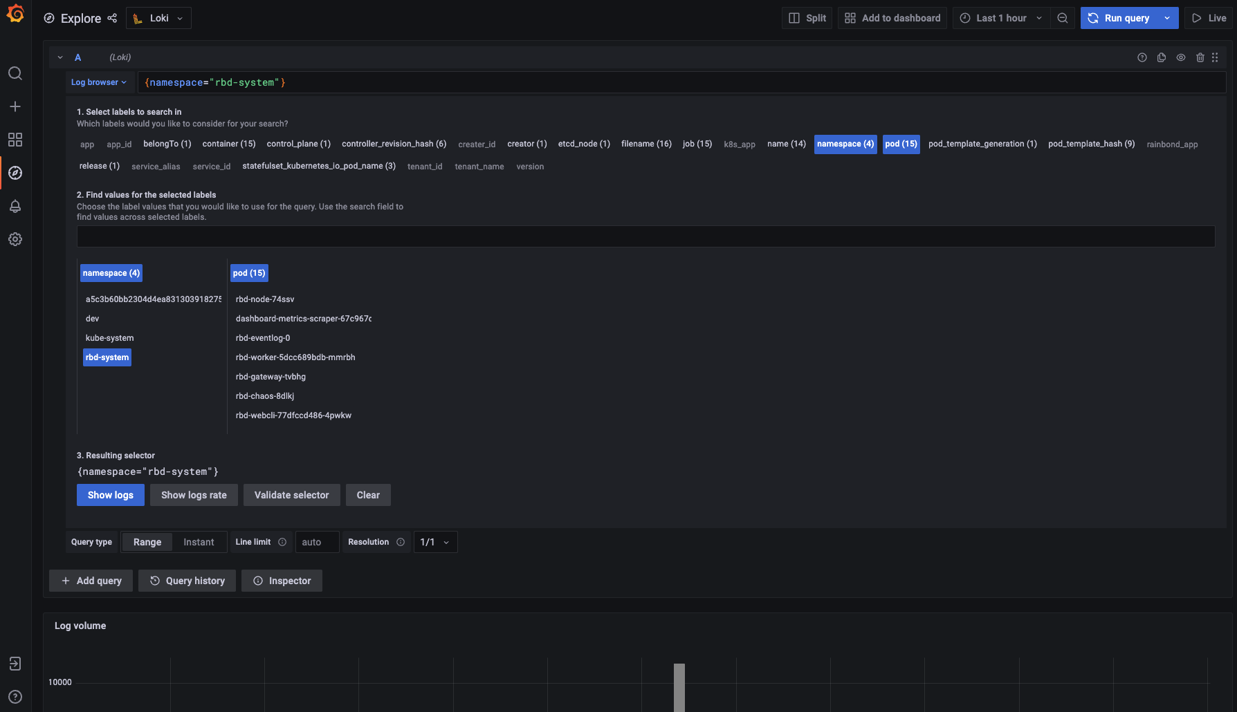Share the Explore view via share icon
Image resolution: width=1237 pixels, height=712 pixels.
112,18
